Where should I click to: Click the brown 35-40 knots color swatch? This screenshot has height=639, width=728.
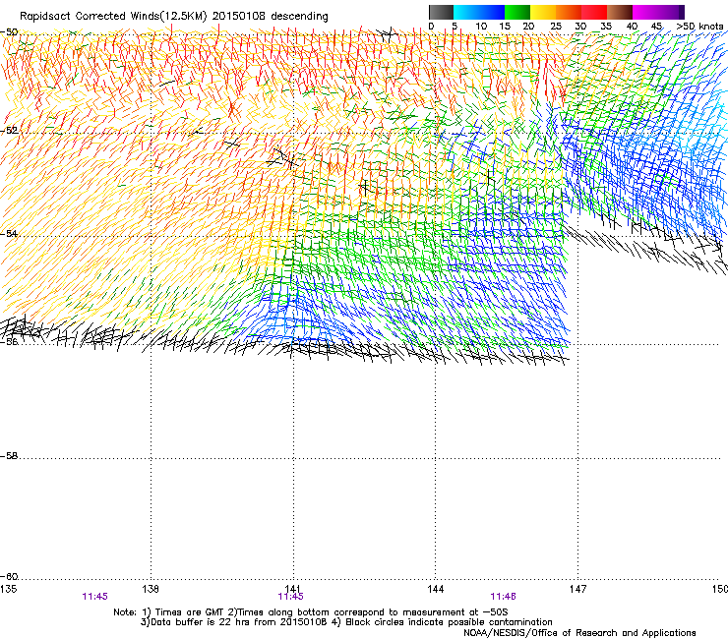pyautogui.click(x=620, y=12)
